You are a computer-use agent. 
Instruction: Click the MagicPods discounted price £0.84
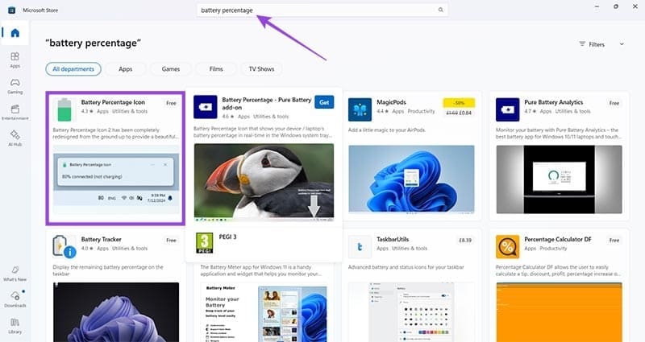tap(466, 113)
